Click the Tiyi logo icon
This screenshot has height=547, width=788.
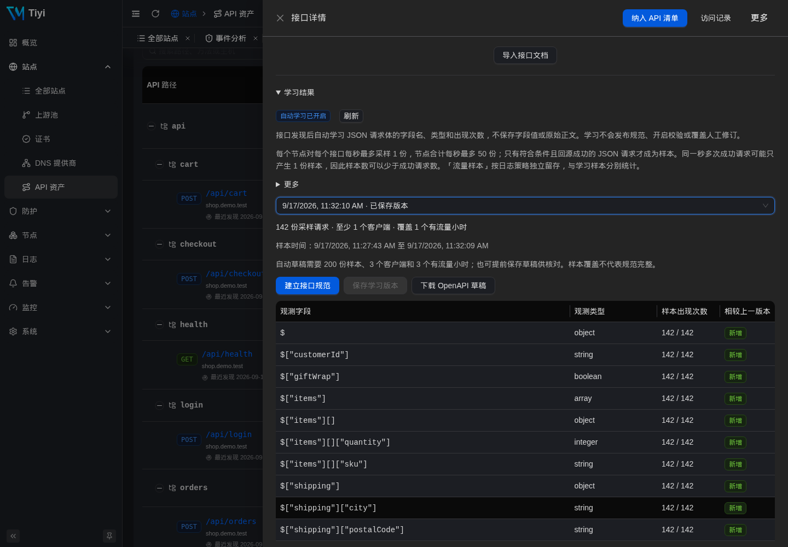tap(15, 13)
